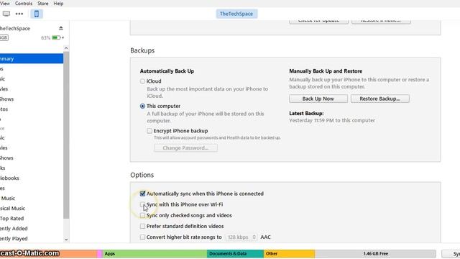The image size is (460, 259).
Task: Eject TheTechSpace device
Action: pyautogui.click(x=60, y=28)
